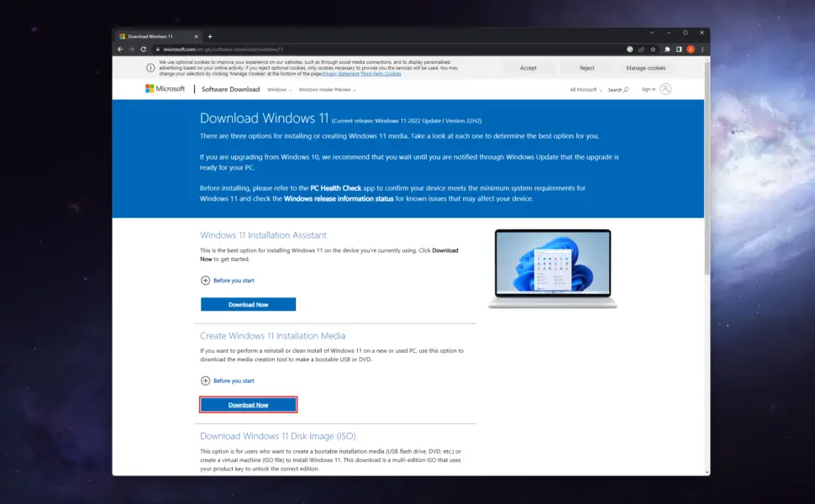Go back with the browser back arrow

click(x=120, y=50)
